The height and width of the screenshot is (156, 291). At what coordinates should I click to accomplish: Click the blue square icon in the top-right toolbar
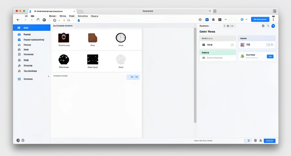coord(207,20)
